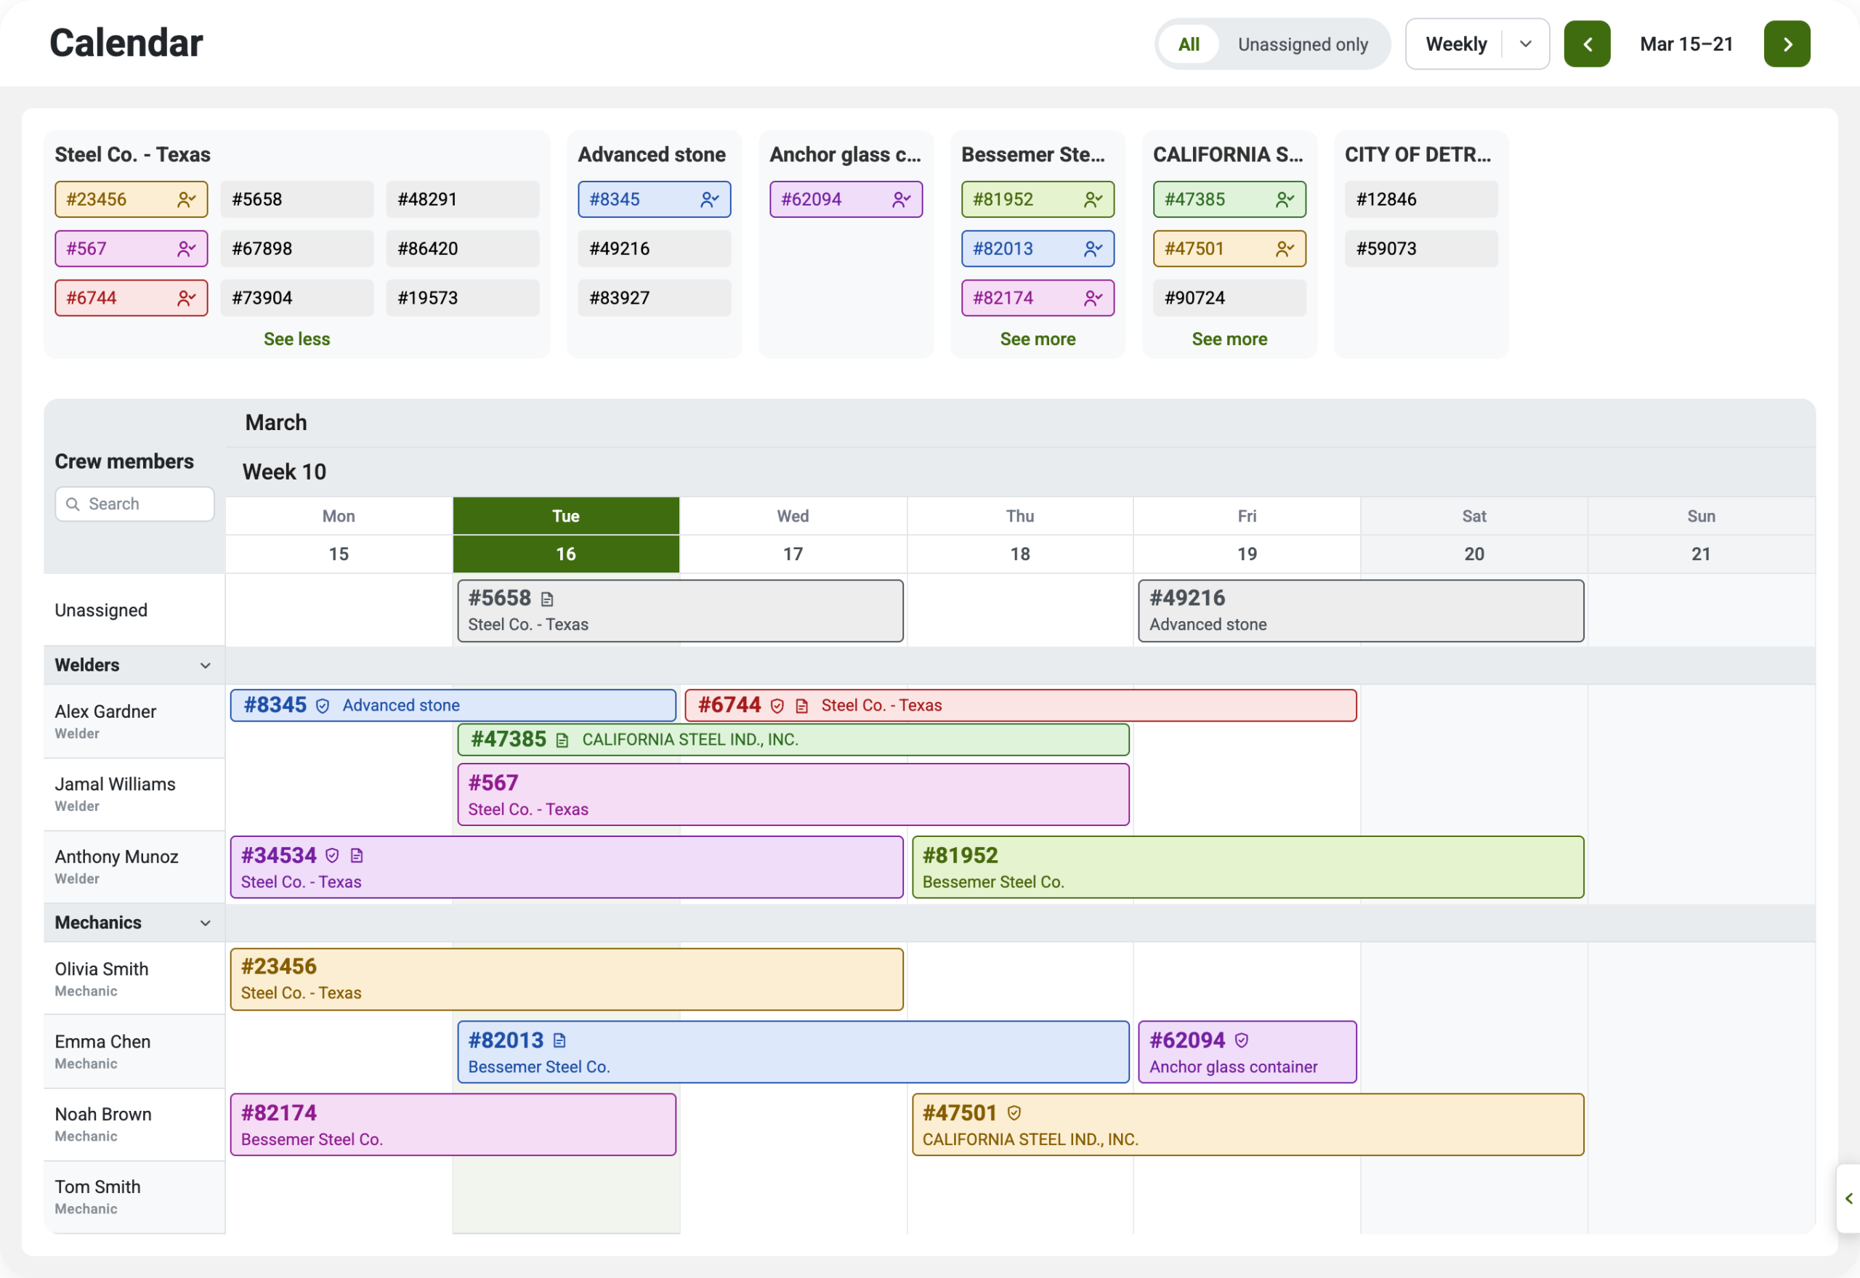Click the assigned-user icon on #82174 chip
Viewport: 1860px width, 1278px height.
(1093, 299)
